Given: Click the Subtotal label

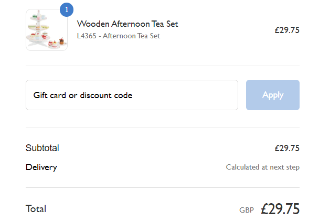Looking at the screenshot, I should [x=42, y=148].
